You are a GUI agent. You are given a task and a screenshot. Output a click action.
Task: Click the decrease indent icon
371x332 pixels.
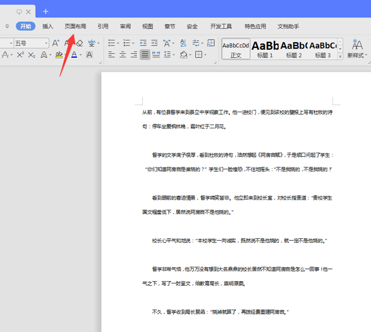(x=143, y=43)
